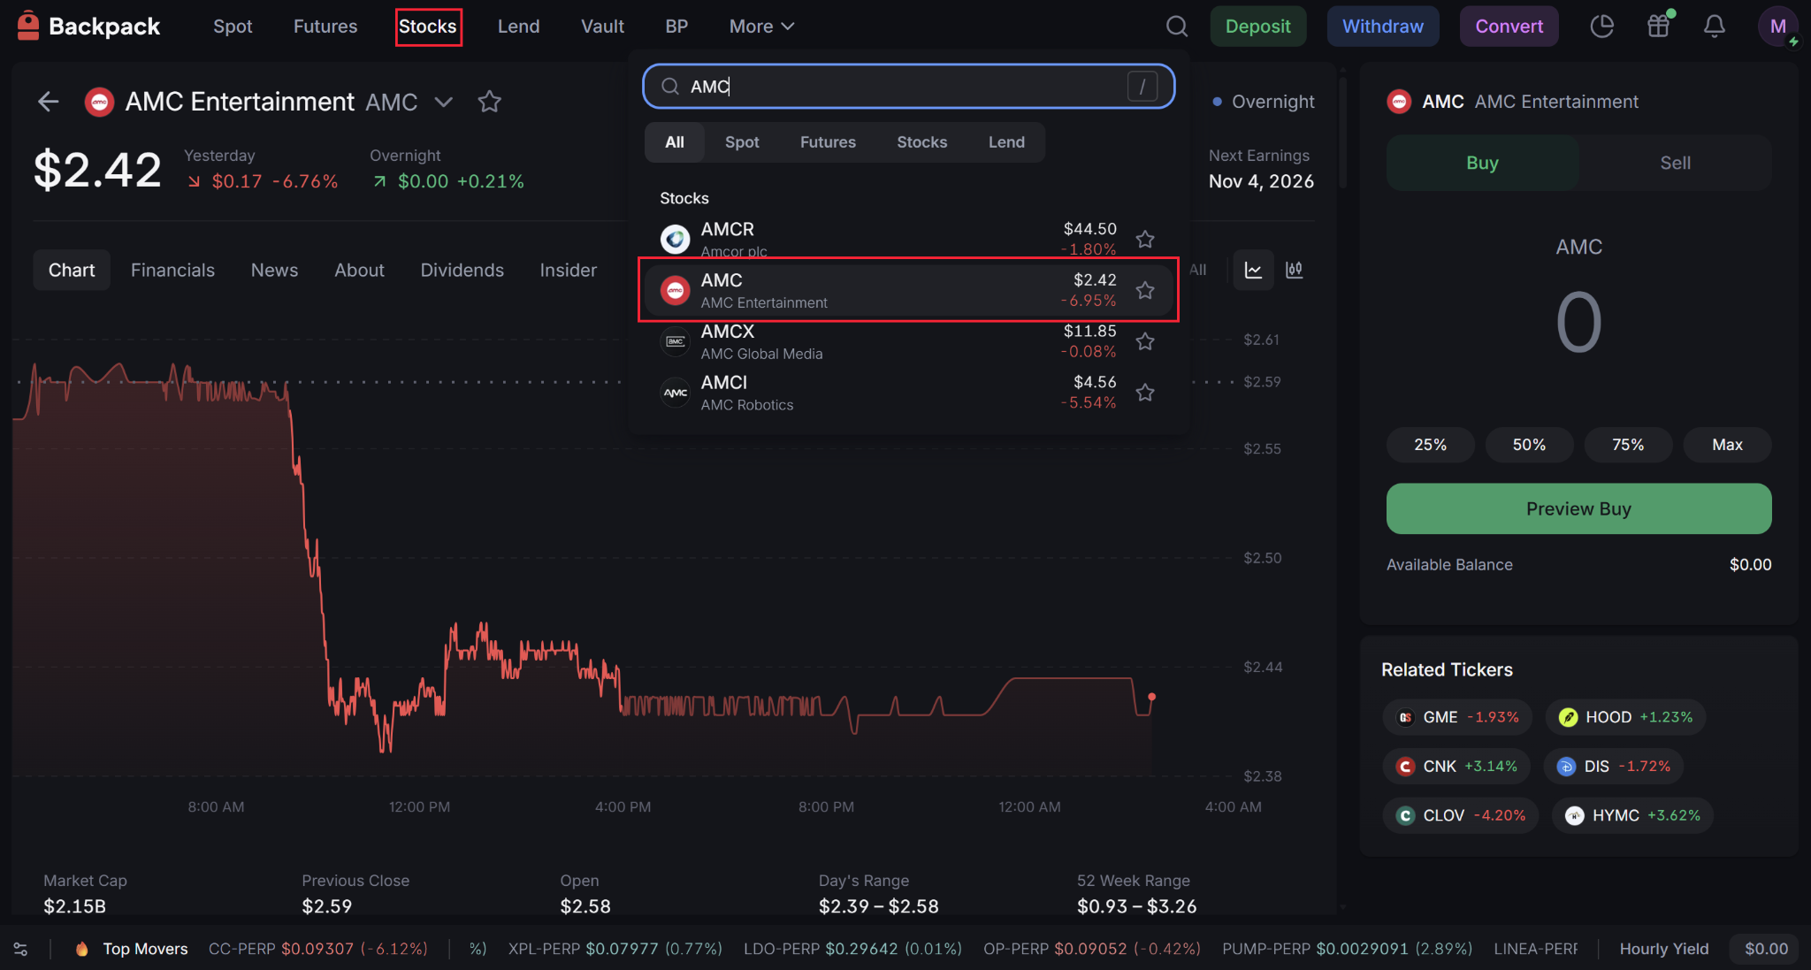1811x970 pixels.
Task: Select the 75% amount button
Action: 1628,445
